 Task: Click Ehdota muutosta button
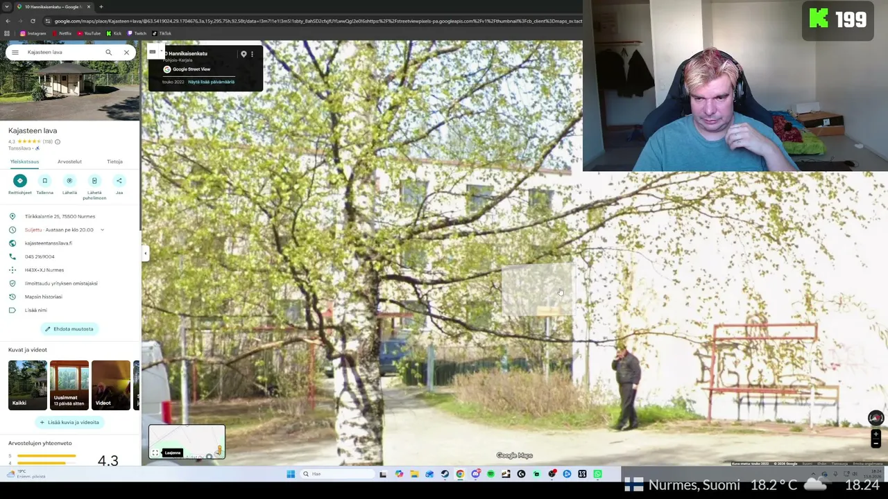69,329
